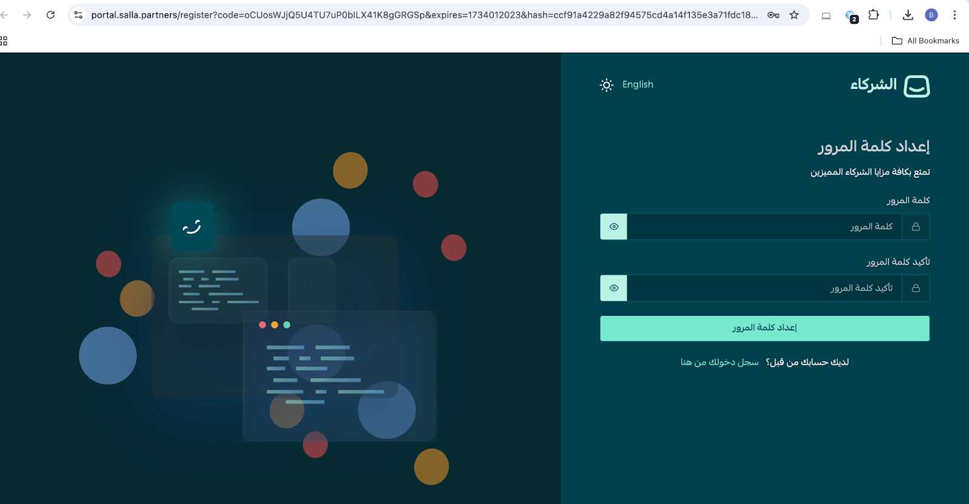Screen dimensions: 969x504
Task: Open the downloads tray icon
Action: click(908, 15)
